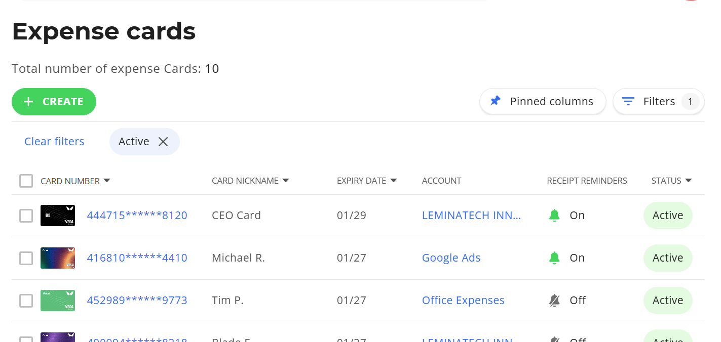Tick the checkbox for card ending 8120
The image size is (721, 342).
(x=26, y=216)
